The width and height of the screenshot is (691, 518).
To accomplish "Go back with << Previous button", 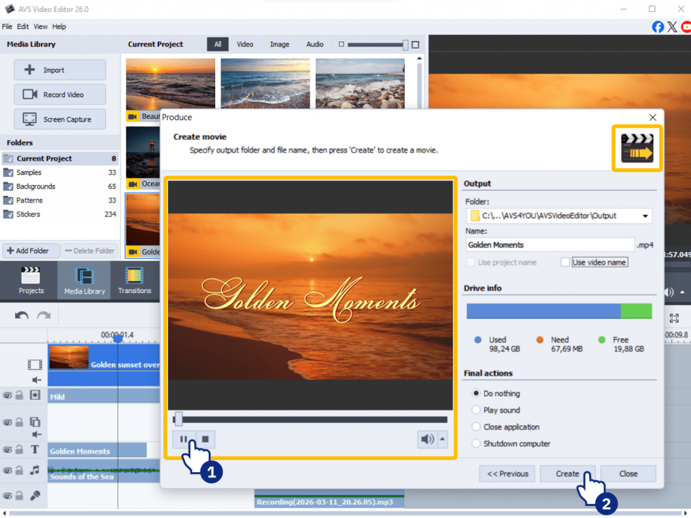I will tap(507, 473).
